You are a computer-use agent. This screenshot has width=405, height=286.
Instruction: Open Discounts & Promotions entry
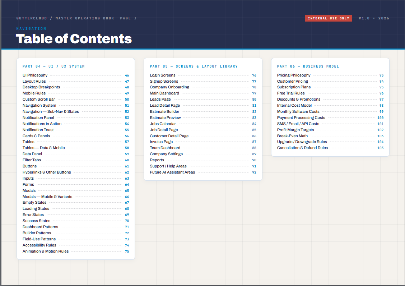pos(330,99)
